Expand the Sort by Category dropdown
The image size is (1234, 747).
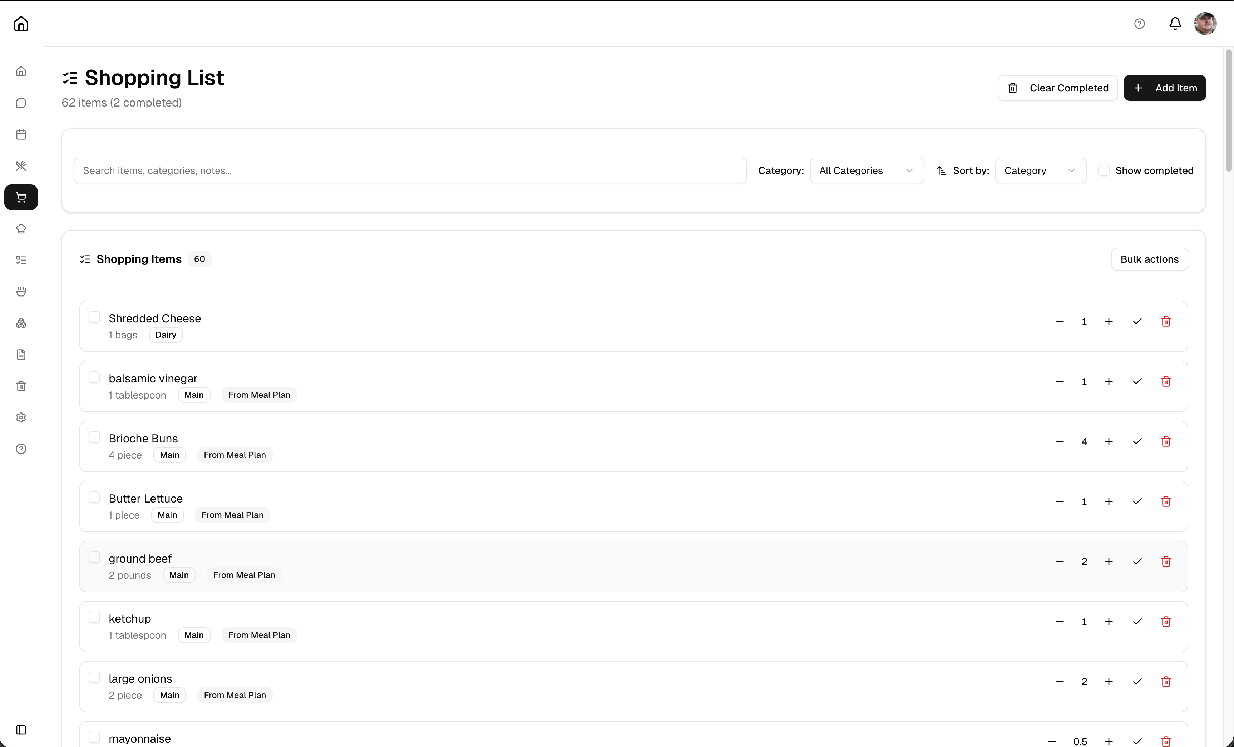[x=1040, y=171]
